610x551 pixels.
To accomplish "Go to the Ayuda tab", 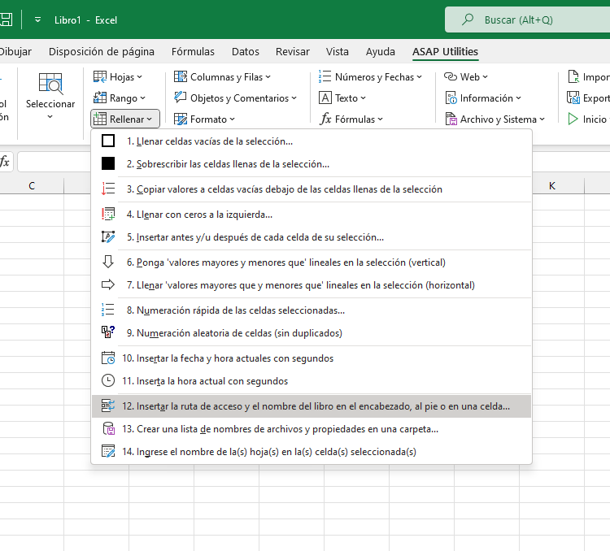I will point(380,51).
